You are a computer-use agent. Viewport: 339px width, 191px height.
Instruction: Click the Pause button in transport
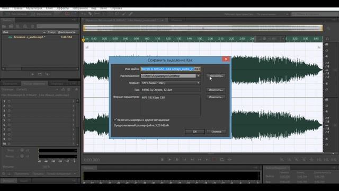pos(177,160)
